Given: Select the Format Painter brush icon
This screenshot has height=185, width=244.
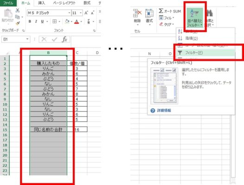Looking at the screenshot, I should [18, 23].
